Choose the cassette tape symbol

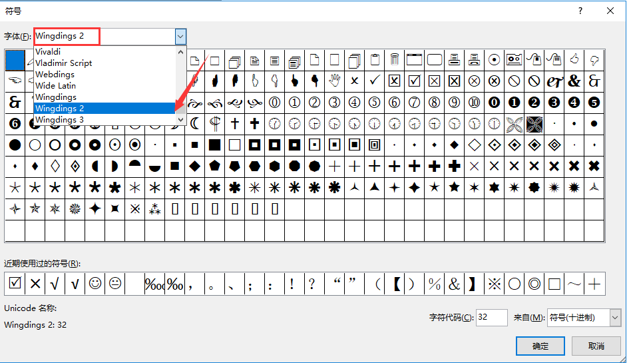coord(515,60)
